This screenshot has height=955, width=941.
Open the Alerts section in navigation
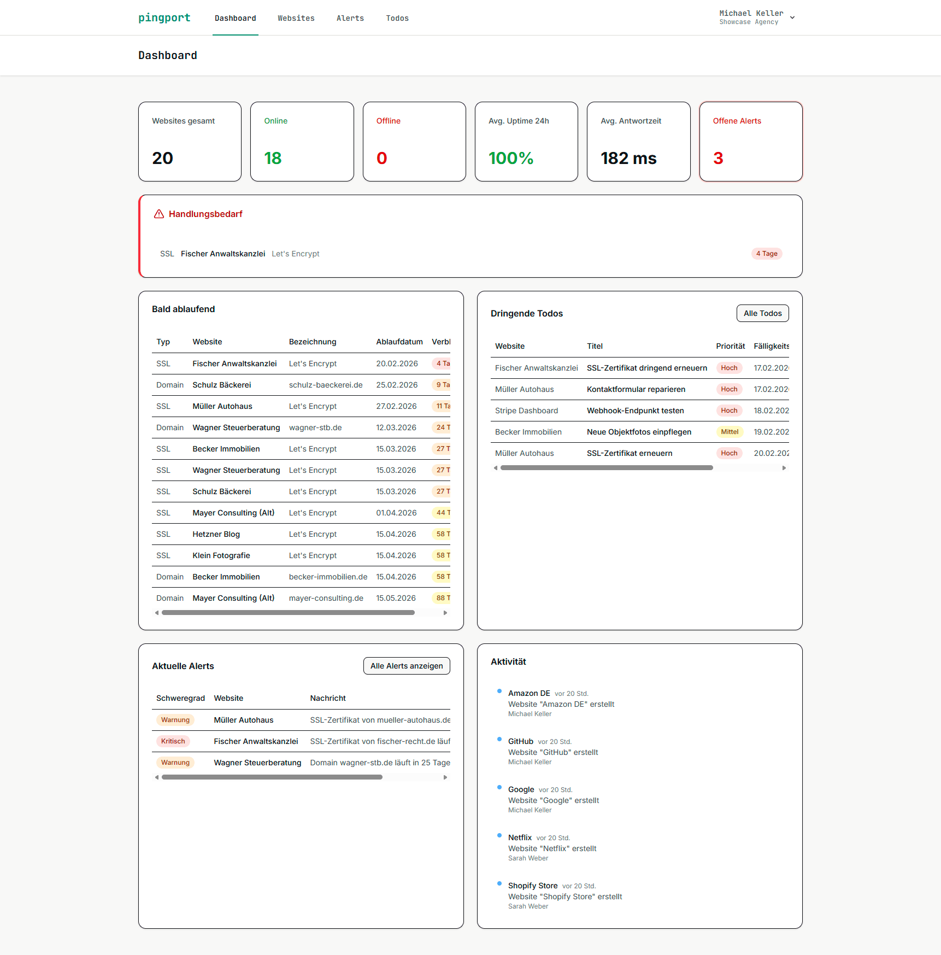350,18
